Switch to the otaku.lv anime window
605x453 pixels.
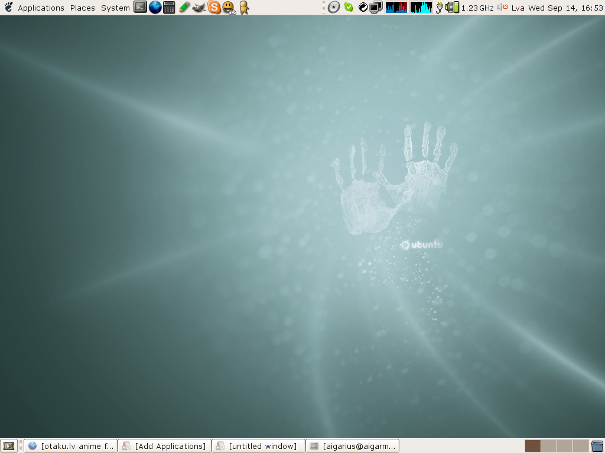(71, 446)
